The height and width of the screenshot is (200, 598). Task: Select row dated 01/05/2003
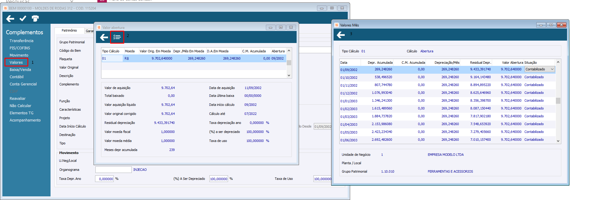click(x=448, y=132)
